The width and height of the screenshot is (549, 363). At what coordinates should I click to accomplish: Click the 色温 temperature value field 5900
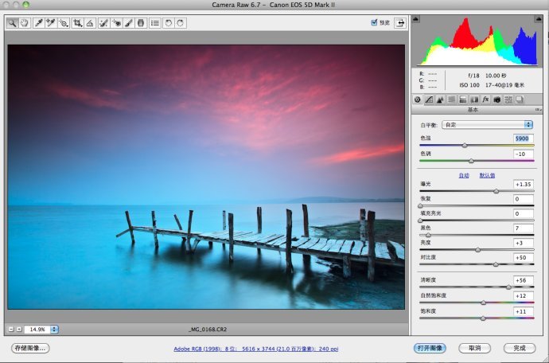[524, 139]
